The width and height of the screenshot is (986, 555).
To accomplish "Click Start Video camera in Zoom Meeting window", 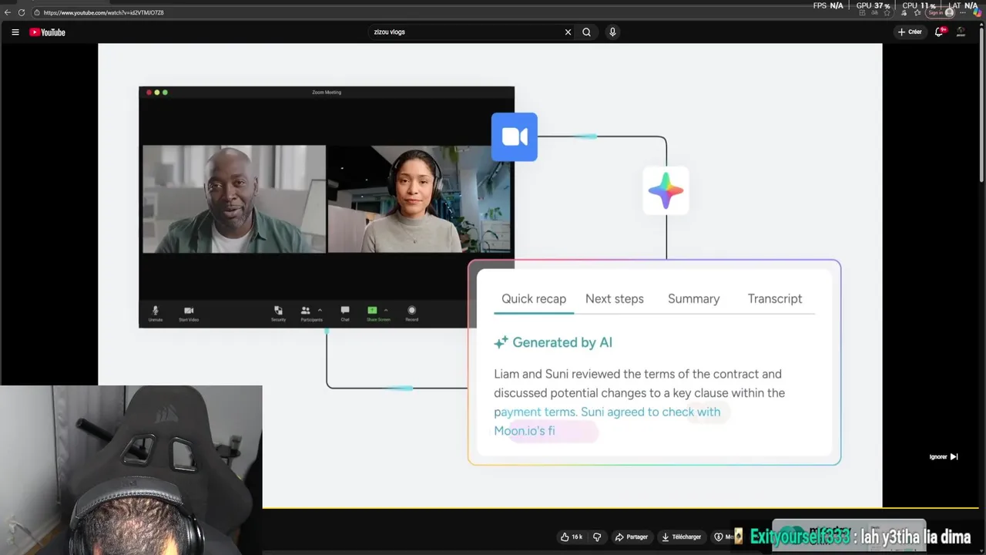I will (189, 313).
